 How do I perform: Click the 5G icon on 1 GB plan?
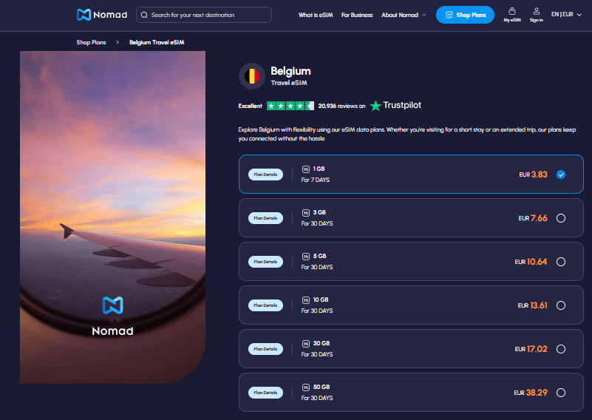coord(306,169)
